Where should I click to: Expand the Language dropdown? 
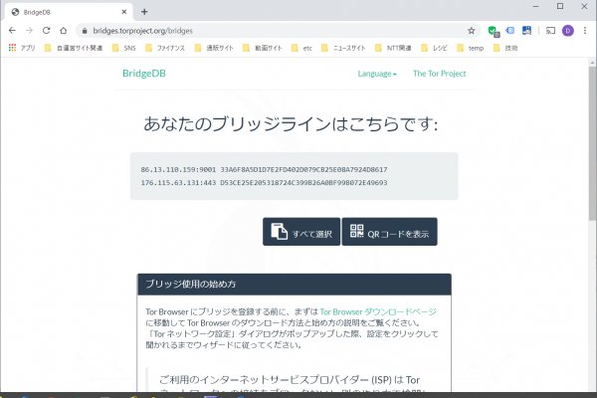pos(377,74)
